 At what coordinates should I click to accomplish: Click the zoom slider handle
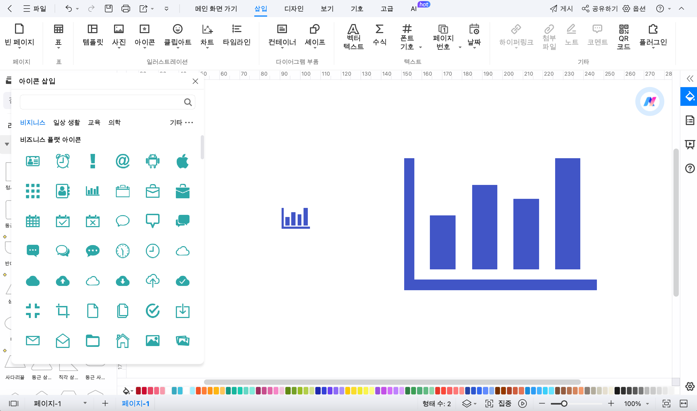pyautogui.click(x=564, y=404)
